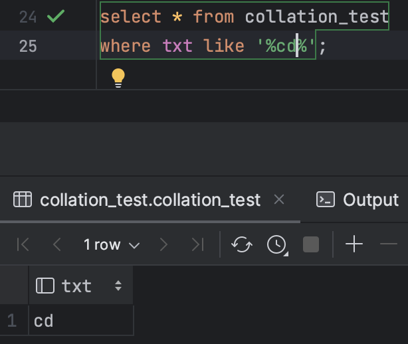
Task: Open the collation_test.collation_test result tab
Action: [x=150, y=200]
